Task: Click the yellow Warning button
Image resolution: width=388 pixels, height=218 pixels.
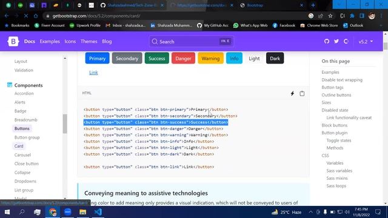Action: tap(210, 58)
